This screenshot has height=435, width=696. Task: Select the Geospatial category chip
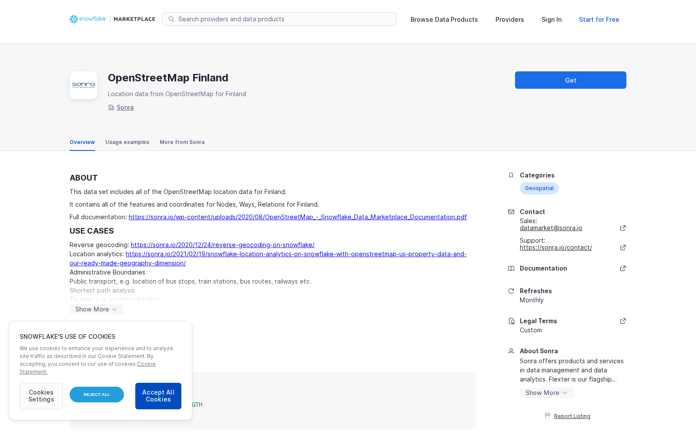pos(539,188)
